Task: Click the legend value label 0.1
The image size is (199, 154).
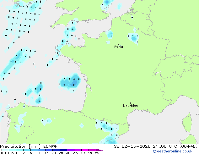Action: [x=3, y=153]
